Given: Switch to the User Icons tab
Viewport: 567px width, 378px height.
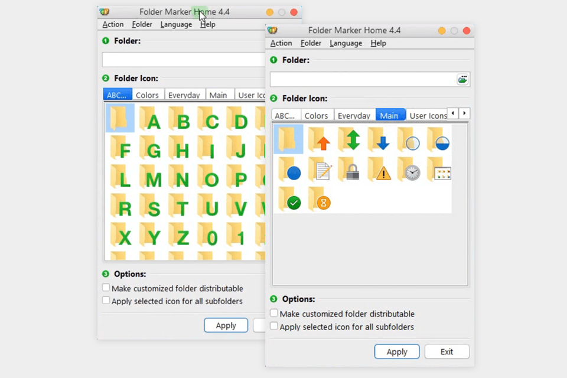Looking at the screenshot, I should coord(428,115).
